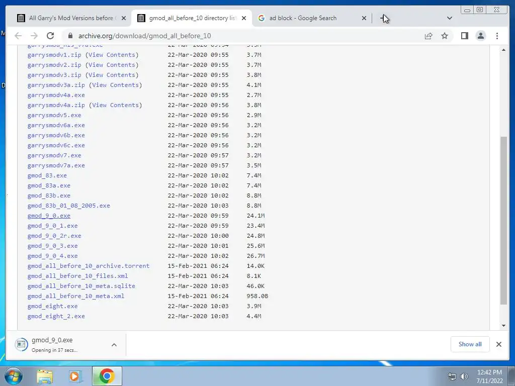Open gmod_all_before_10_files.xml
The width and height of the screenshot is (515, 386).
78,276
